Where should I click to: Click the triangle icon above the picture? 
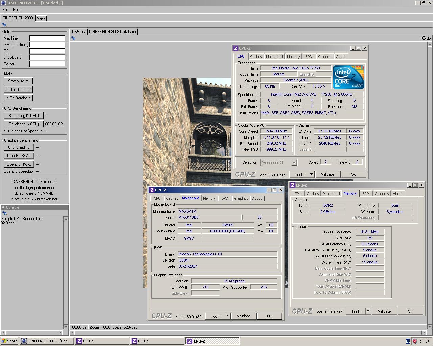(x=429, y=38)
